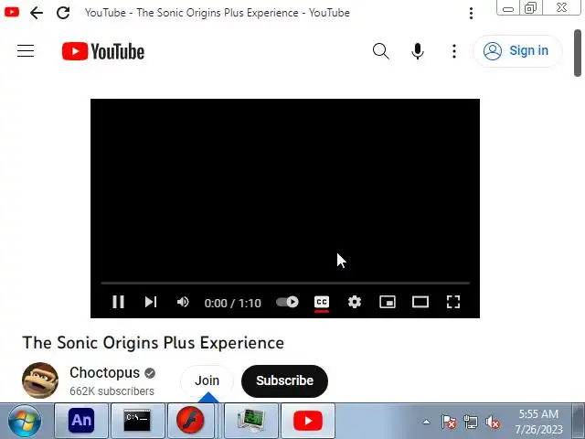Image resolution: width=585 pixels, height=439 pixels.
Task: Go to YouTube home via the logo
Action: [103, 51]
